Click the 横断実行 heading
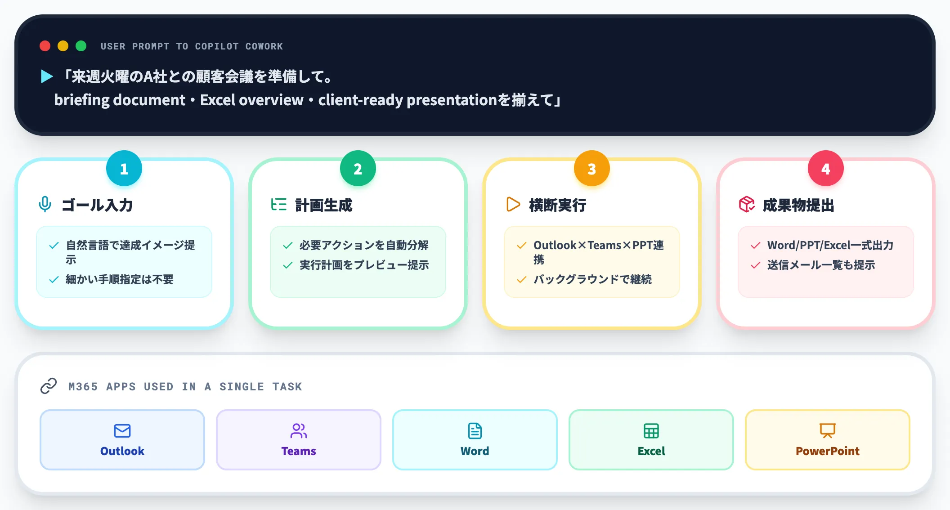The width and height of the screenshot is (950, 510). 558,205
